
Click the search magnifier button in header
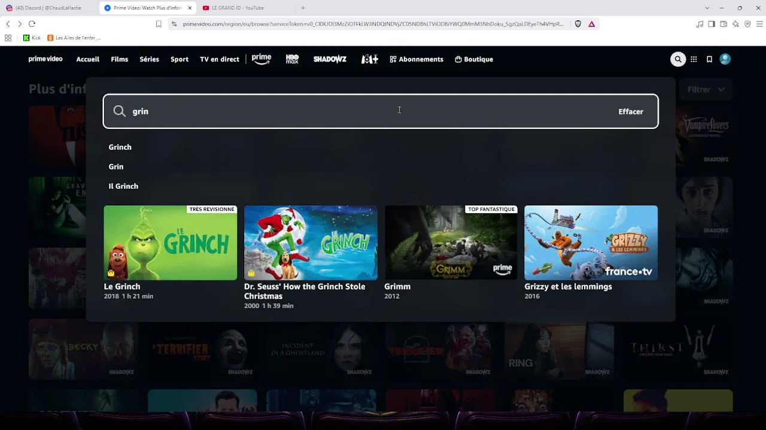[678, 59]
